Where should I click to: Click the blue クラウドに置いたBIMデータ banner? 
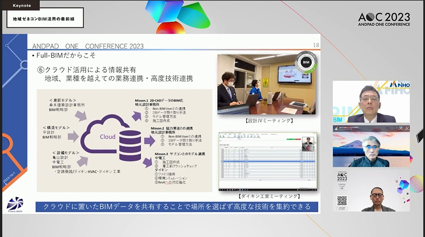point(177,207)
